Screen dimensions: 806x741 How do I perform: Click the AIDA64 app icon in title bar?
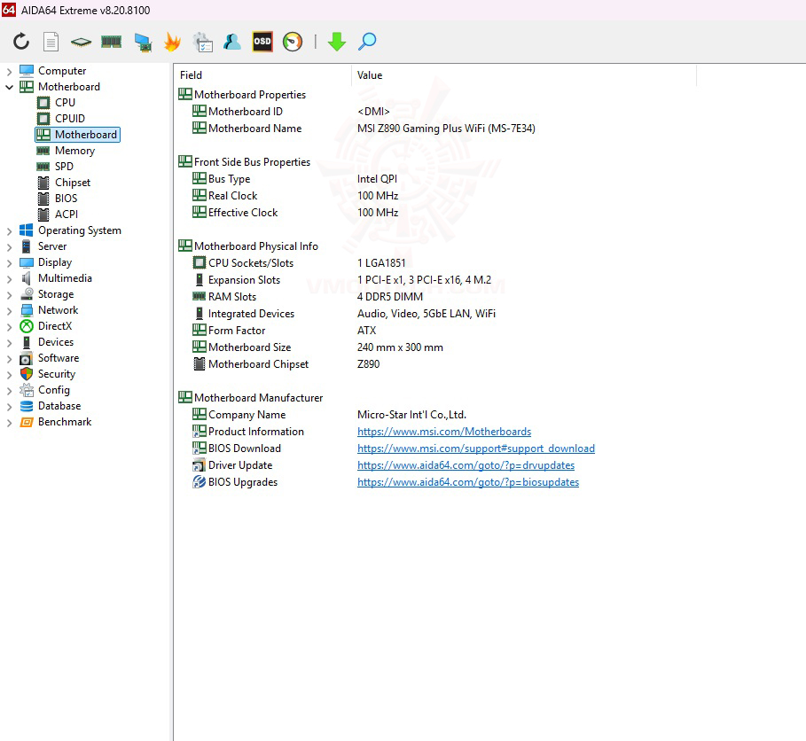click(x=9, y=10)
